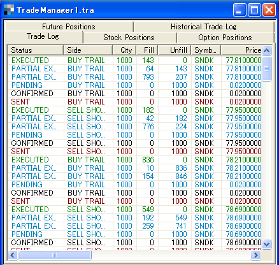
Task: Select the EXECUTED status with fill 143
Action: click(x=30, y=61)
